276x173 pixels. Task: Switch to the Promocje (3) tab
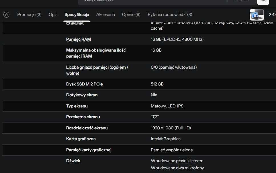tap(29, 15)
